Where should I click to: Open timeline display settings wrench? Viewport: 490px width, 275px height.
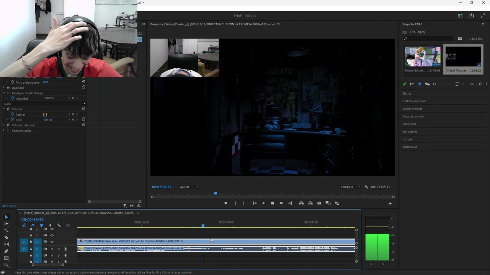[59, 225]
